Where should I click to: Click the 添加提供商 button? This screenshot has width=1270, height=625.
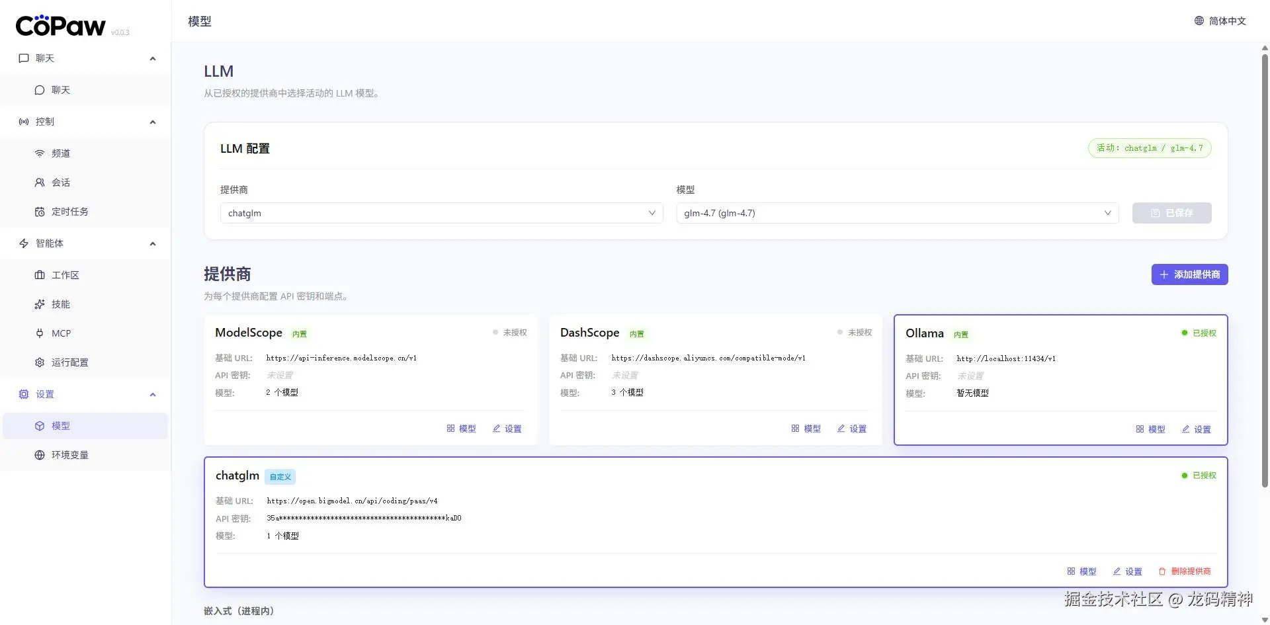tap(1189, 274)
